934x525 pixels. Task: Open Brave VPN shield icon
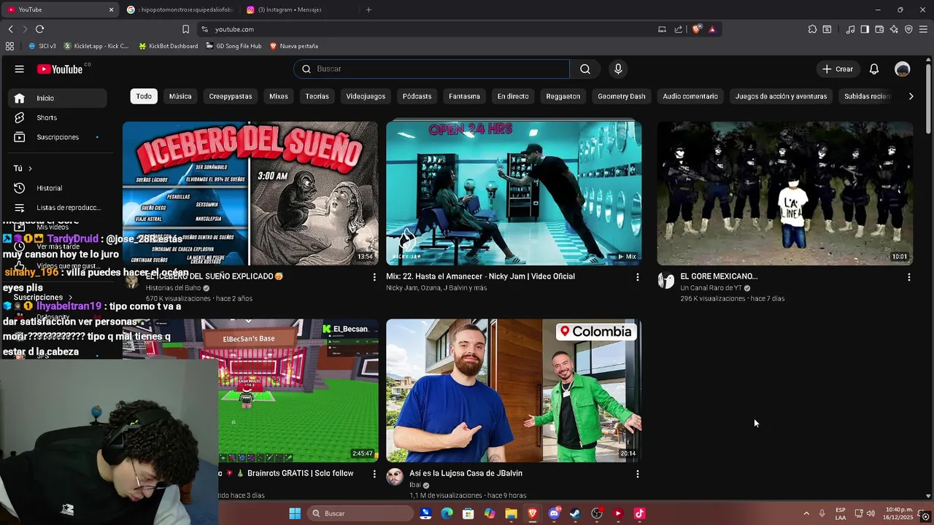pos(908,29)
